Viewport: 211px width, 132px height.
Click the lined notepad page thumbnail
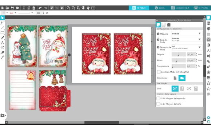pyautogui.click(x=22, y=90)
